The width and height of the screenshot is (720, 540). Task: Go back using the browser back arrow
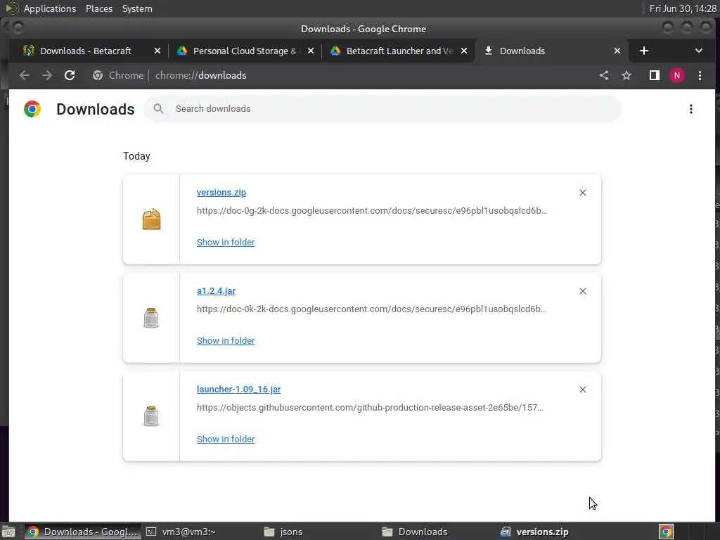(25, 75)
